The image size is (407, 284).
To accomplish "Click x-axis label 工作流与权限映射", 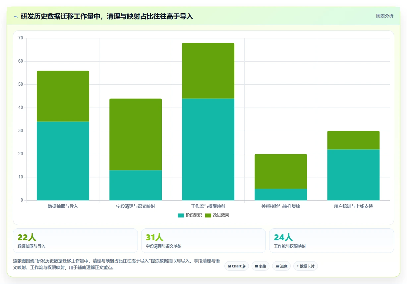I will pyautogui.click(x=208, y=206).
